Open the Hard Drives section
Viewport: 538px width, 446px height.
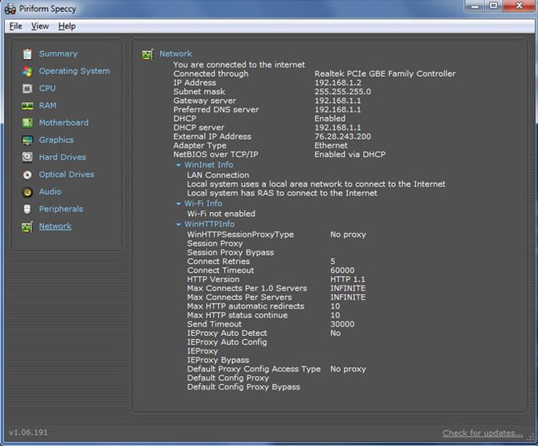click(63, 157)
